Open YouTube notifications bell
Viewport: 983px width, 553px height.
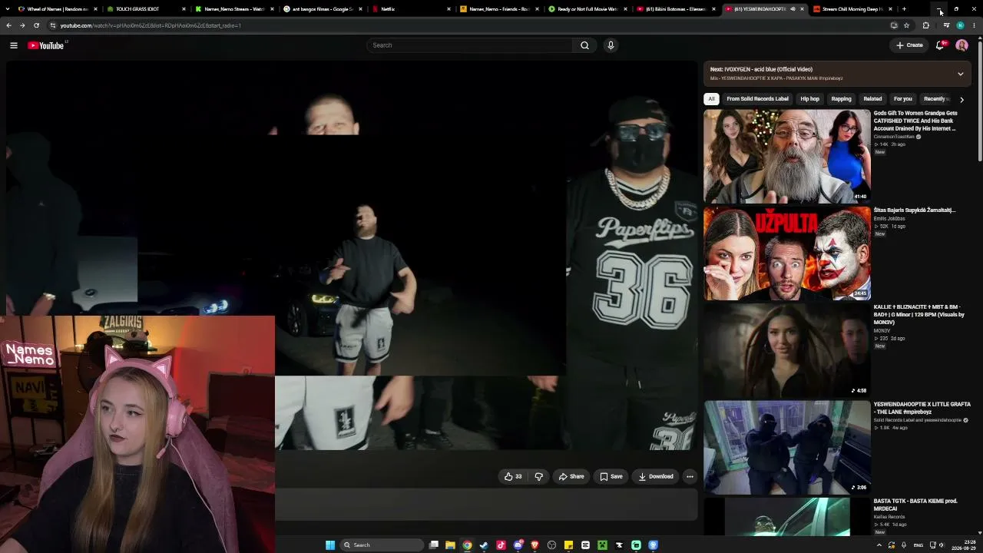coord(939,45)
